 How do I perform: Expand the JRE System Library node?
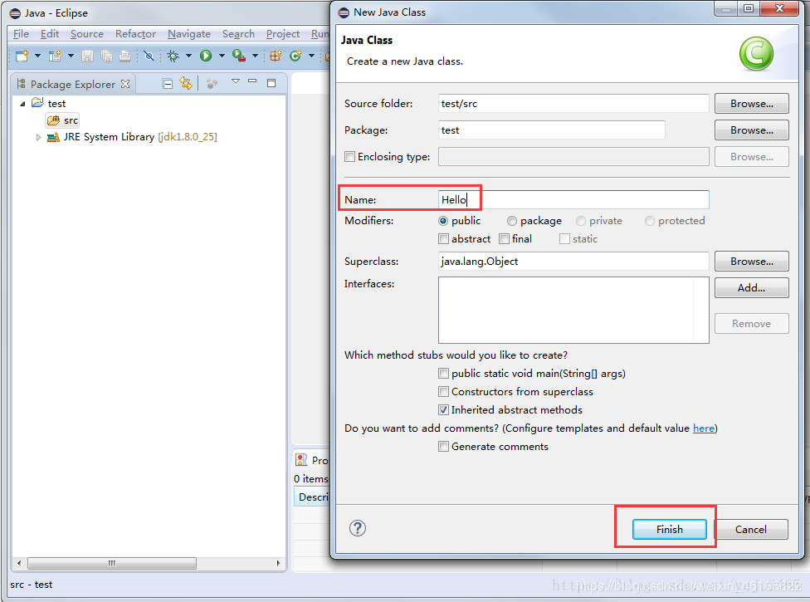[38, 138]
